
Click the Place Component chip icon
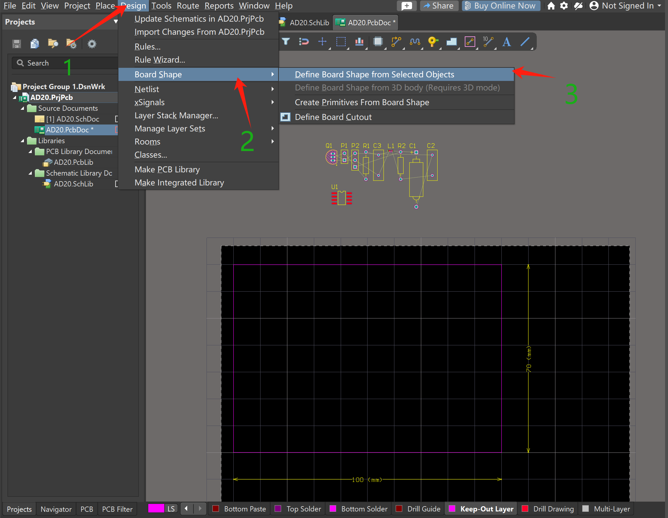click(378, 42)
